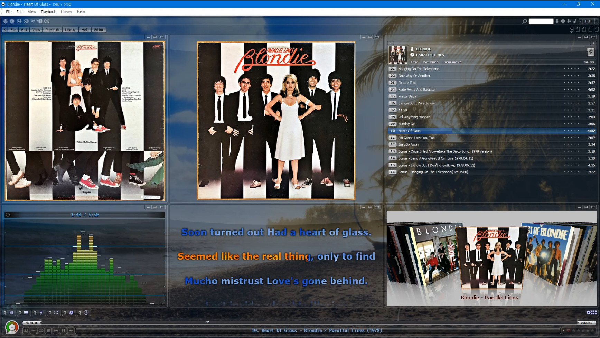This screenshot has width=600, height=338.
Task: Click the X button left of skin File button
Action: coord(4,30)
